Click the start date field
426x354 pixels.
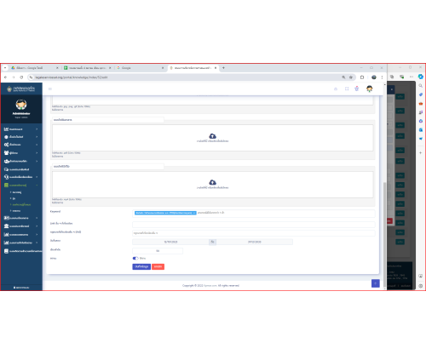[170, 242]
